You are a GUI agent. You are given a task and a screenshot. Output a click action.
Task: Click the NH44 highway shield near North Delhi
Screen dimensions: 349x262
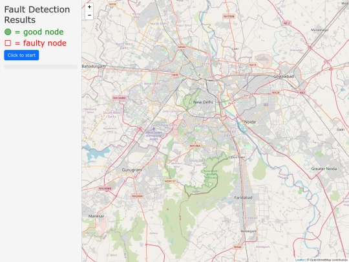pos(182,47)
